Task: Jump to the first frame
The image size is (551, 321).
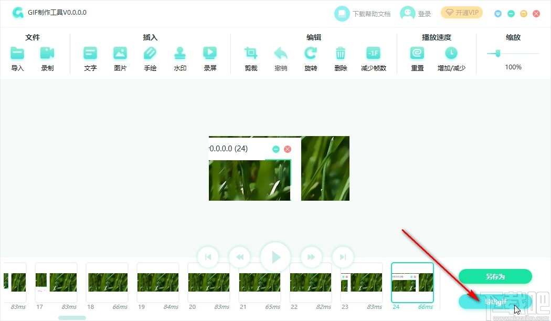Action: (x=208, y=257)
